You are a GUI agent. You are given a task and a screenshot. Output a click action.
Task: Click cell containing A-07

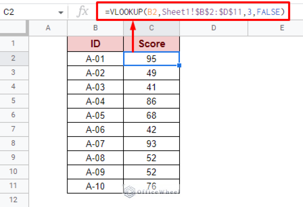click(x=95, y=144)
